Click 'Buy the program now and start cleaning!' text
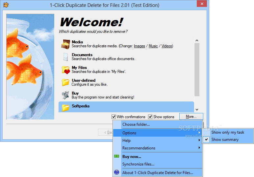This screenshot has width=254, height=177. click(103, 97)
